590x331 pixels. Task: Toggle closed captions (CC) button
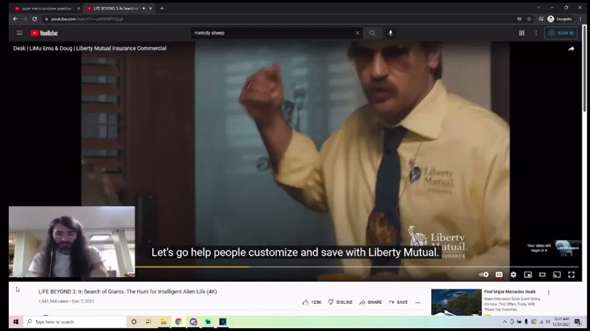pyautogui.click(x=499, y=274)
